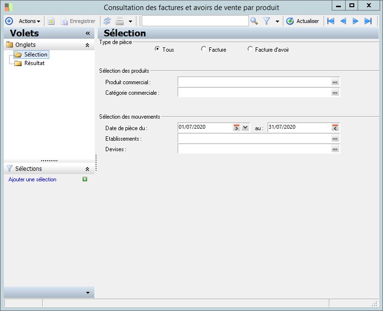Click the end date calendar icon
The image size is (383, 311).
[335, 127]
